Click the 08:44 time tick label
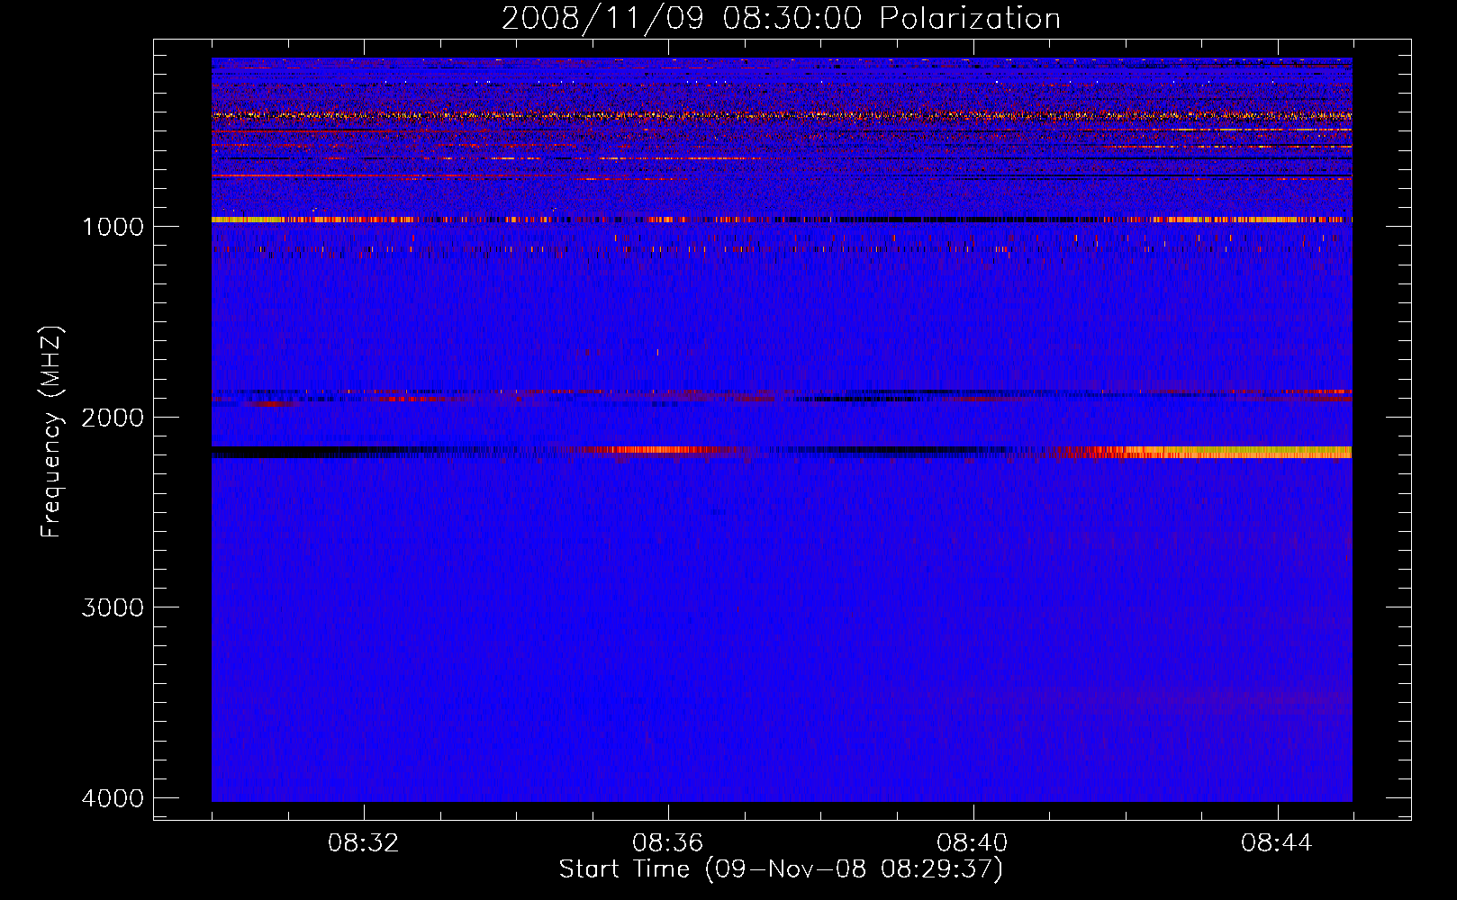This screenshot has width=1457, height=900. coord(1277,843)
